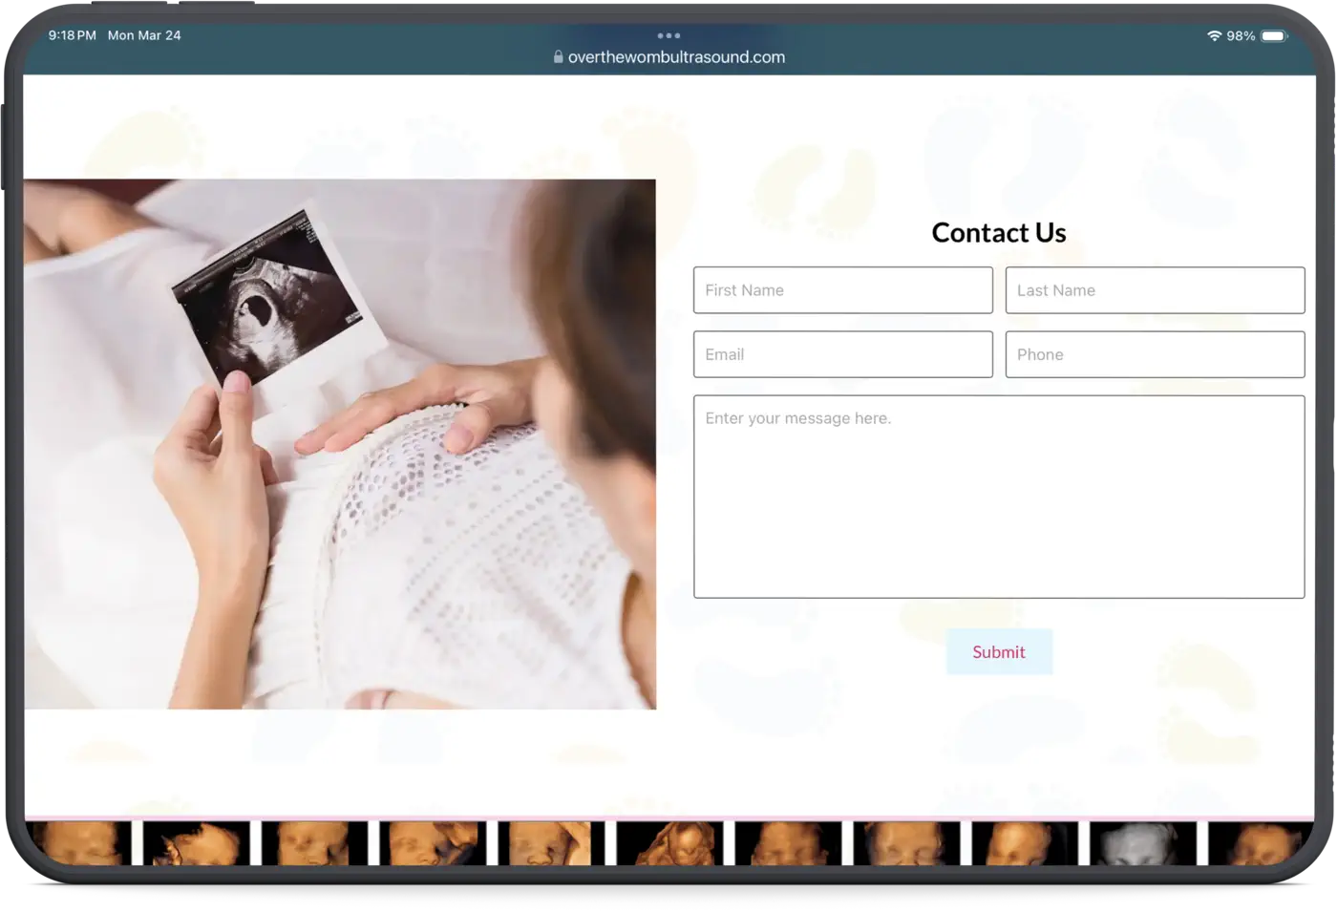The image size is (1337, 912).
Task: Click the Contact Us heading
Action: (998, 232)
